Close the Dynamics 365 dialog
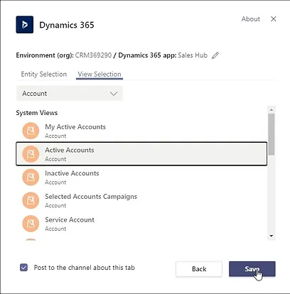 pyautogui.click(x=274, y=19)
